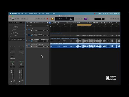Open the Loop Browser button

pyautogui.click(x=116, y=19)
